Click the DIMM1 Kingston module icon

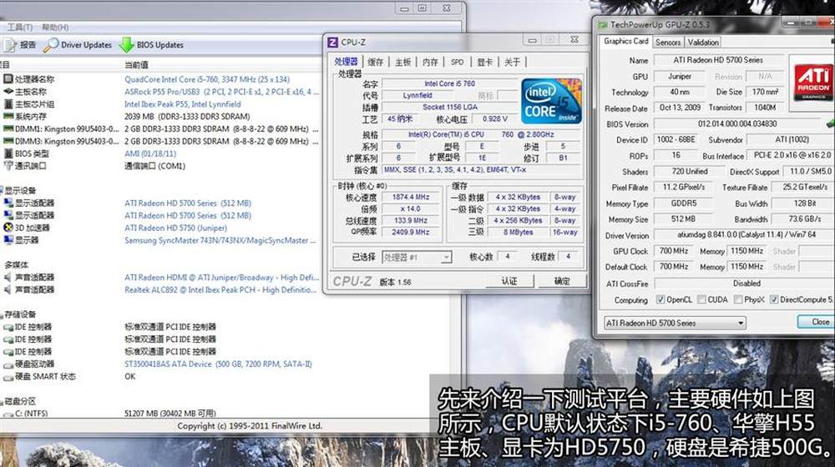pyautogui.click(x=8, y=128)
